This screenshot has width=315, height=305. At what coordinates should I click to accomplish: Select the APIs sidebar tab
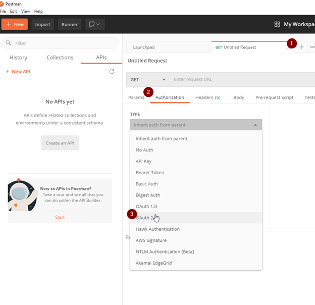(101, 58)
